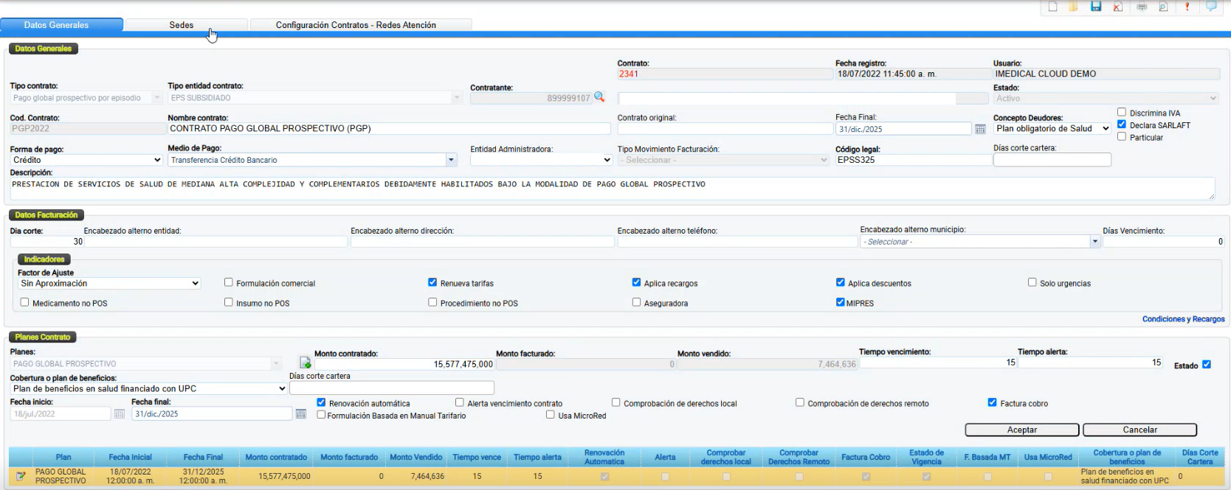Open Encabezado alterno municipio dropdown
This screenshot has width=1231, height=490.
(1094, 242)
